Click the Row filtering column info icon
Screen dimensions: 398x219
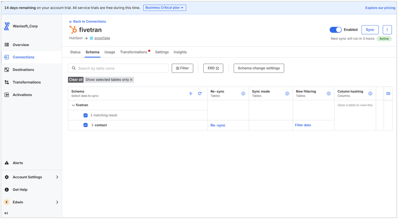tap(329, 93)
